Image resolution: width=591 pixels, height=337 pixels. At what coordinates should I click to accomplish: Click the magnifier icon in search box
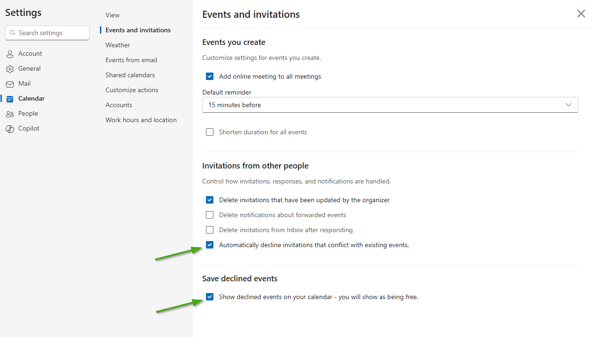point(13,33)
